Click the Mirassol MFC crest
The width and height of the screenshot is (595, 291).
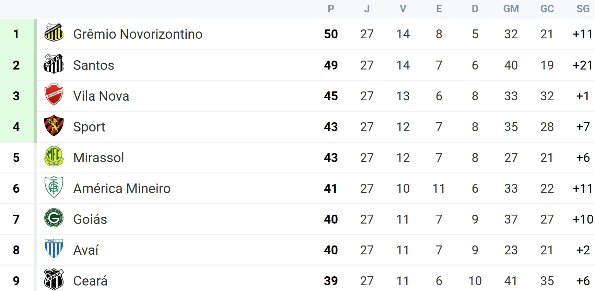click(x=54, y=156)
